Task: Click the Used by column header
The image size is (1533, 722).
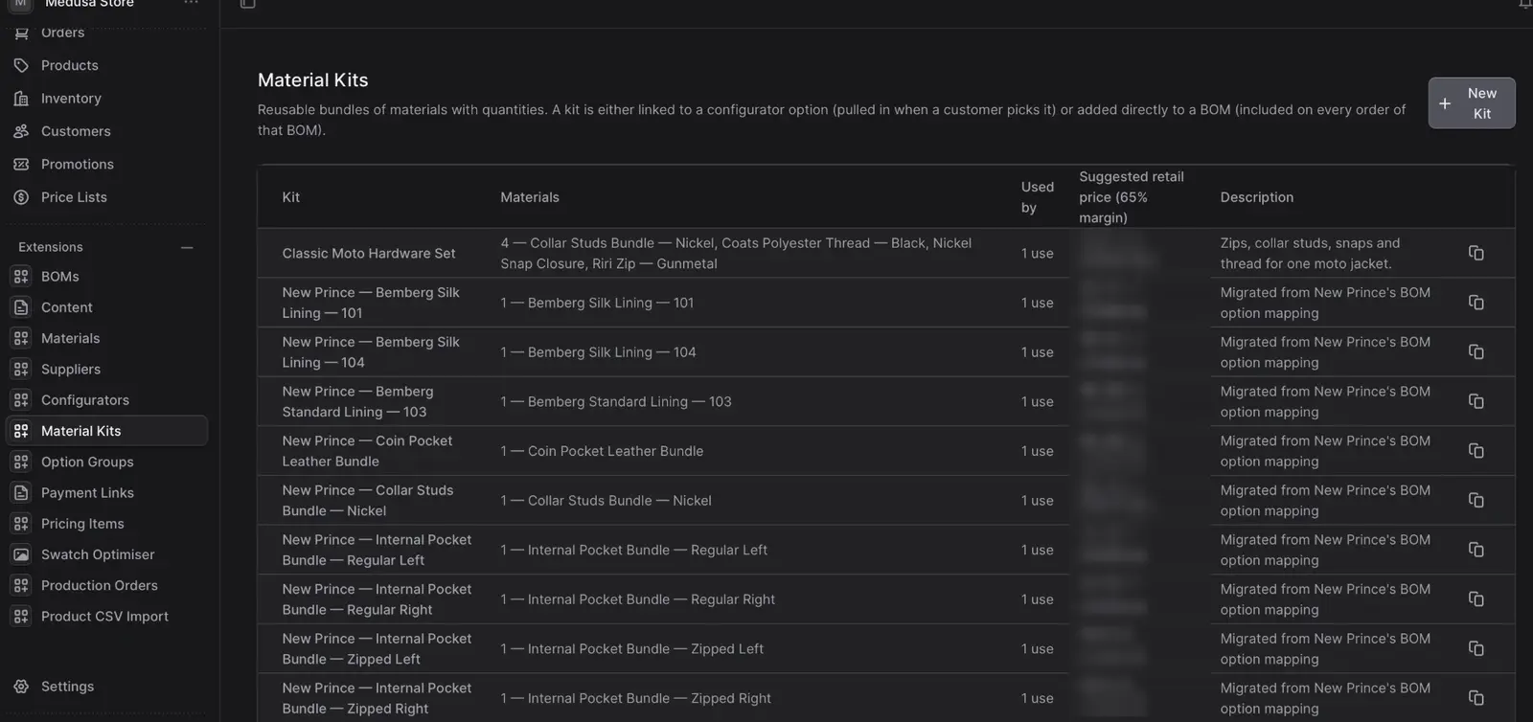Action: click(x=1037, y=197)
